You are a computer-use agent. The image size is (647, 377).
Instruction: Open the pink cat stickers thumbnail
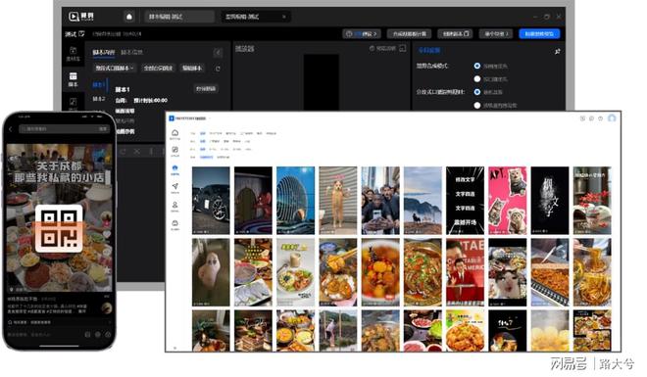click(x=507, y=201)
